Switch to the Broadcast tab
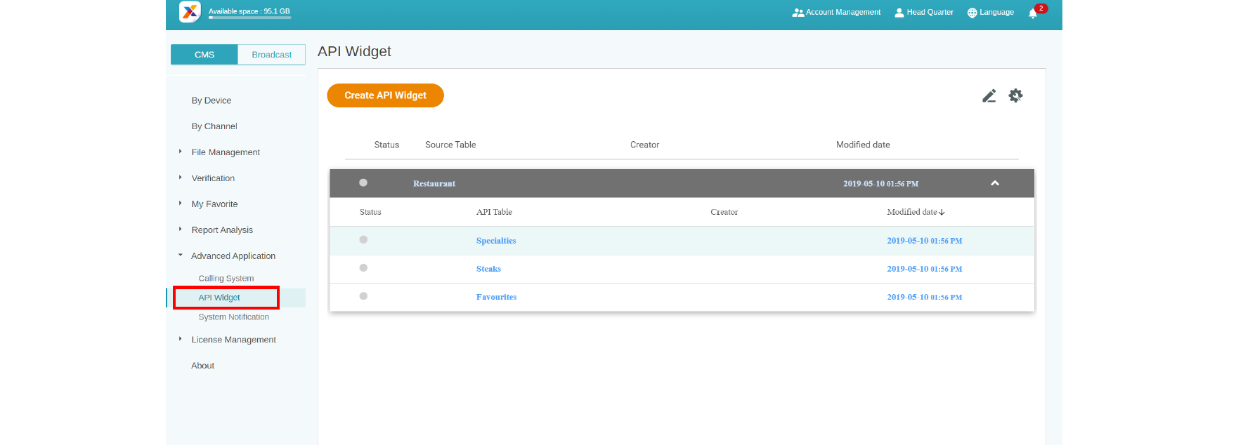 click(271, 55)
